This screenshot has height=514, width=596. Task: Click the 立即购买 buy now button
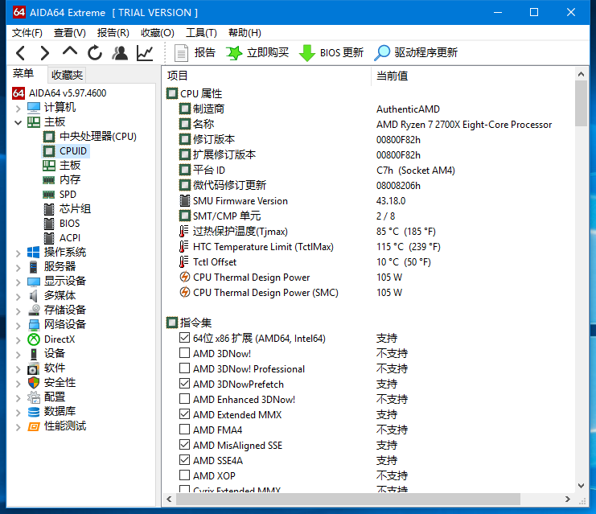pos(257,53)
